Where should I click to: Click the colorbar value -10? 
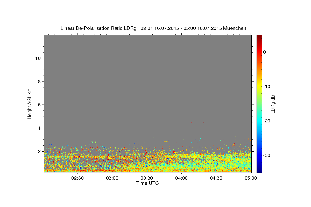267,86
